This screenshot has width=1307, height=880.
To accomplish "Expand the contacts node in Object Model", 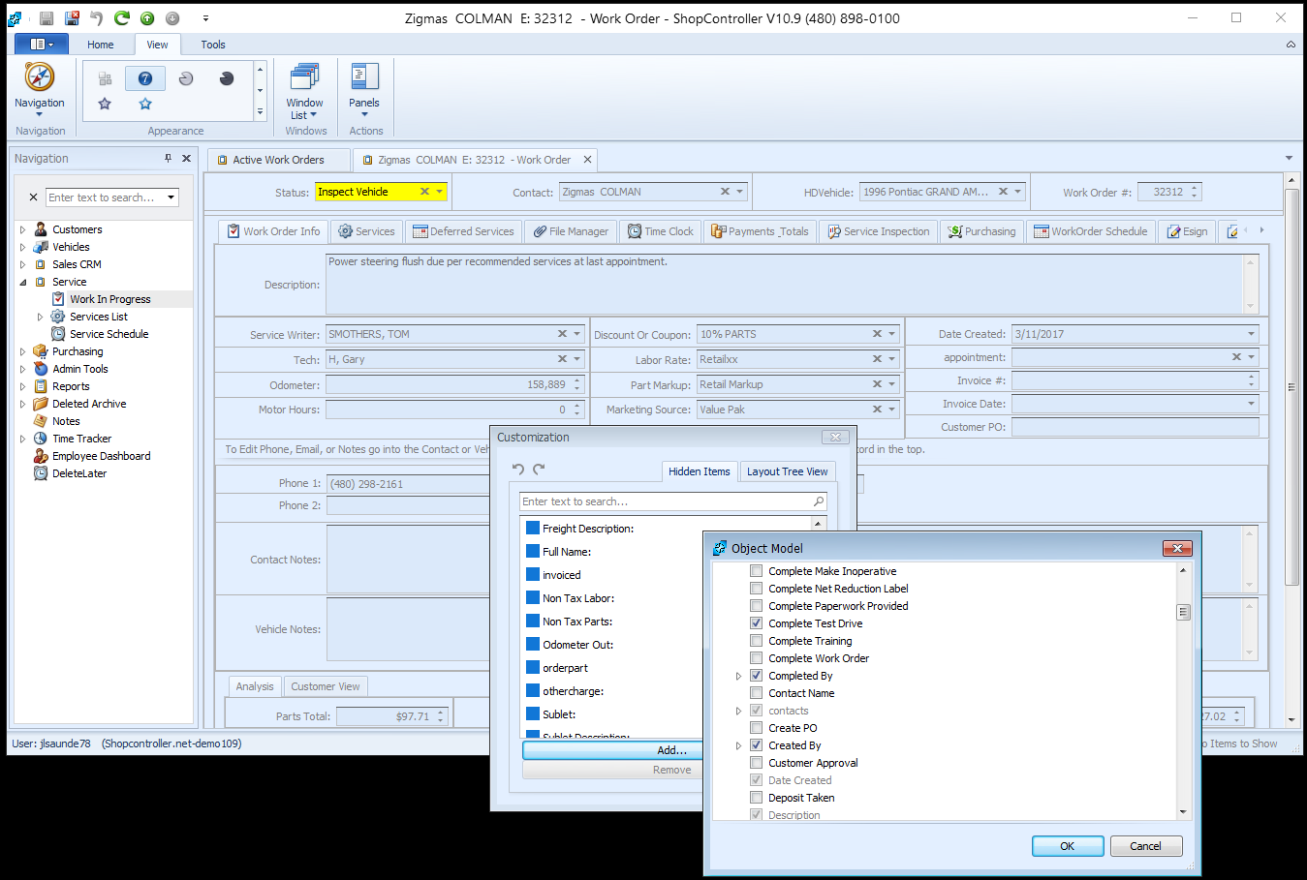I will tap(738, 711).
